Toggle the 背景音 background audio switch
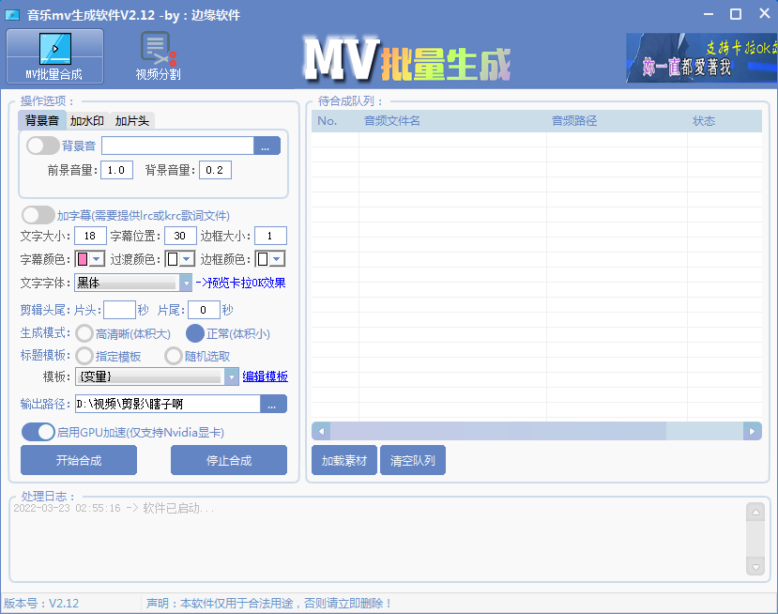 [x=42, y=146]
